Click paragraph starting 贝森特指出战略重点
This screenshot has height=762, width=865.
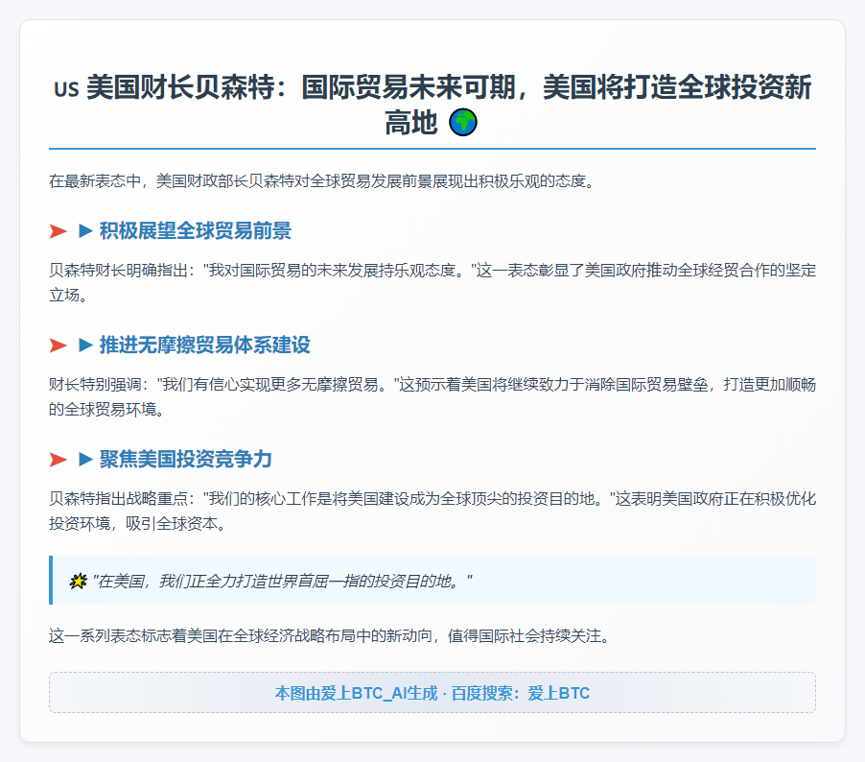click(432, 512)
